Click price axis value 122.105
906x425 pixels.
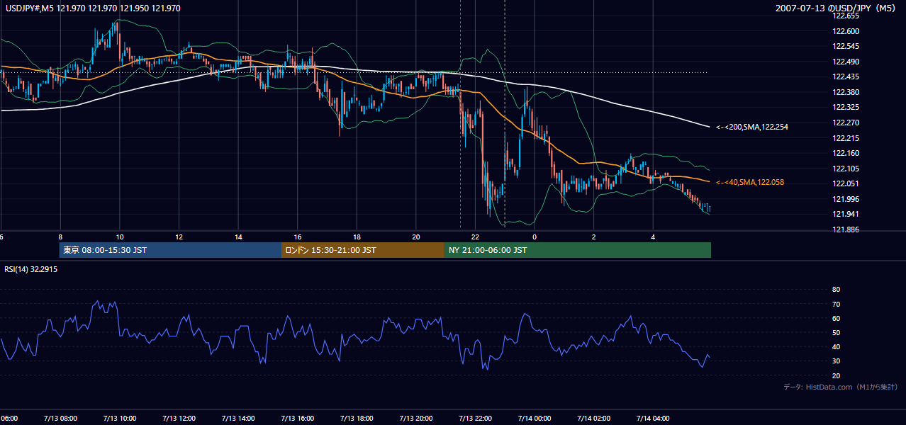click(846, 169)
